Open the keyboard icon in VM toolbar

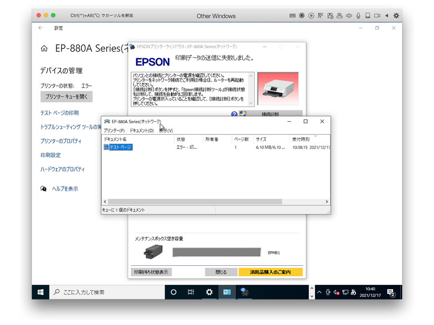tap(292, 16)
